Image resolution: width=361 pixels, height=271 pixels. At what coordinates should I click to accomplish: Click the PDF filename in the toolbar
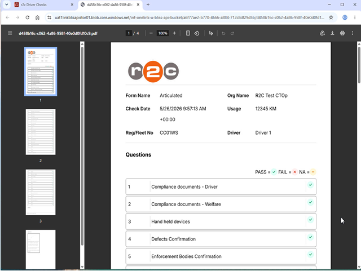coord(58,33)
